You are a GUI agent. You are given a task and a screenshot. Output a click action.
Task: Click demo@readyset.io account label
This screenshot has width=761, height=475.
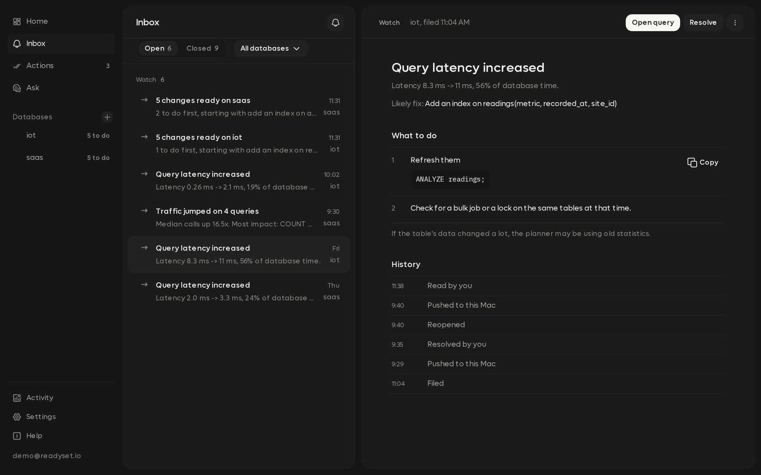(x=47, y=456)
